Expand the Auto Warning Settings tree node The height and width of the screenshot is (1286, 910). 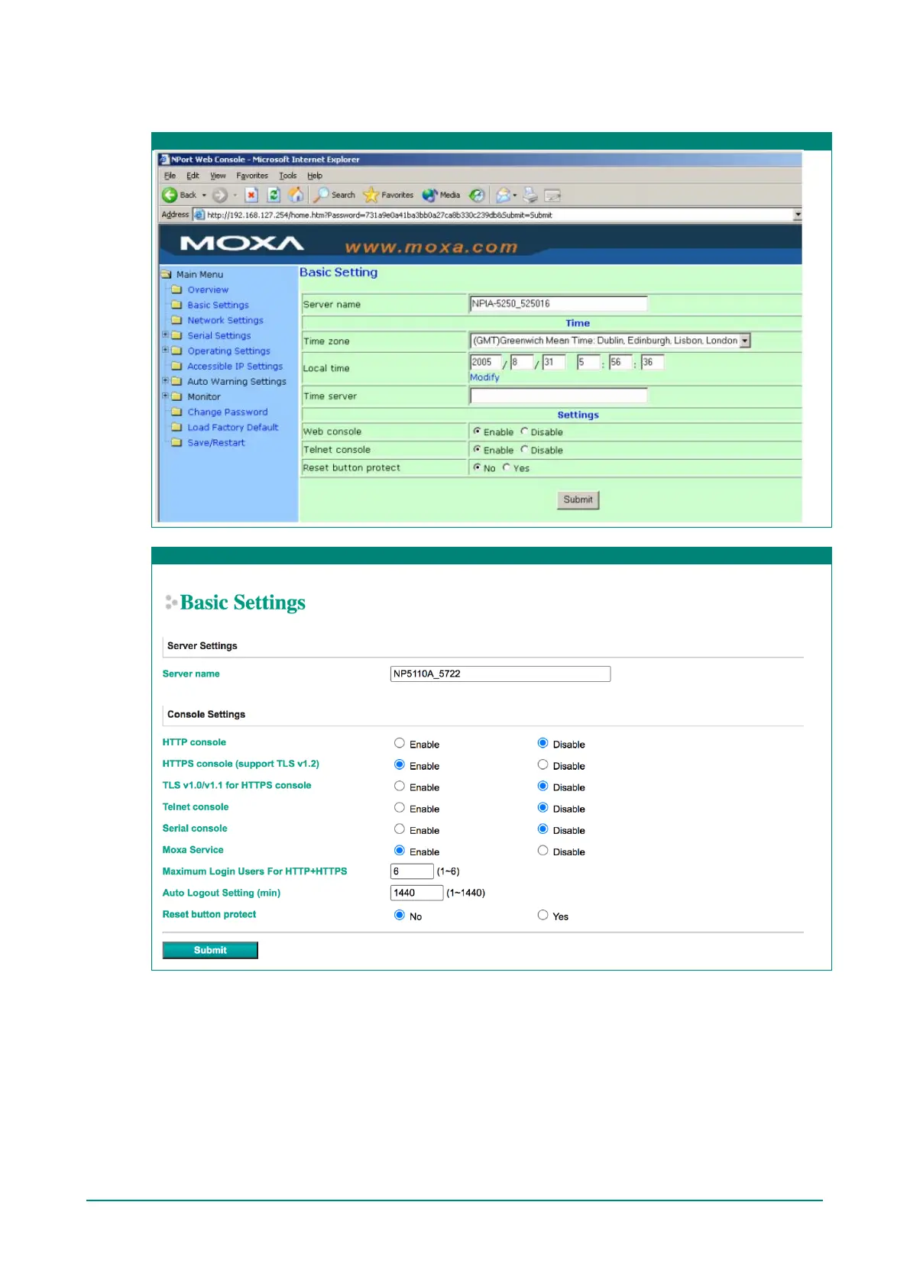coord(165,380)
